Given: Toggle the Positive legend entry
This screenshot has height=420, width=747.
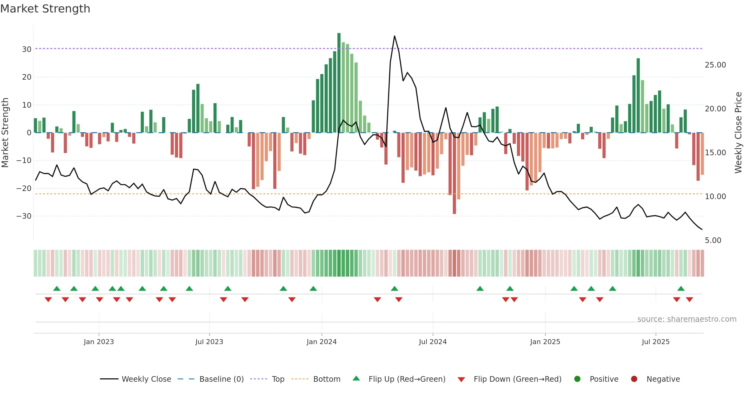Looking at the screenshot, I should pyautogui.click(x=596, y=379).
